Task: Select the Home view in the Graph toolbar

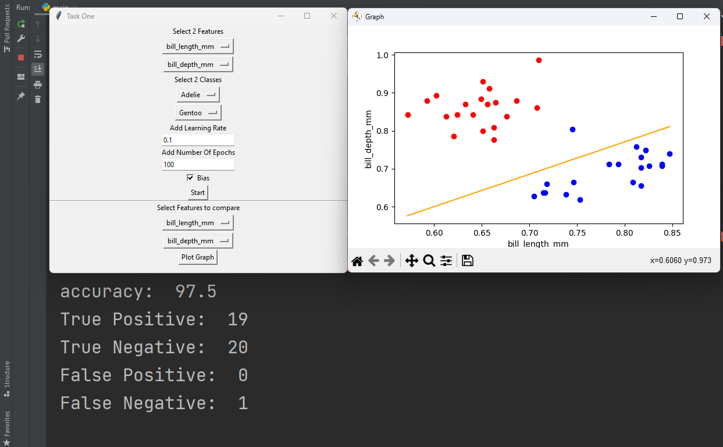Action: tap(357, 260)
